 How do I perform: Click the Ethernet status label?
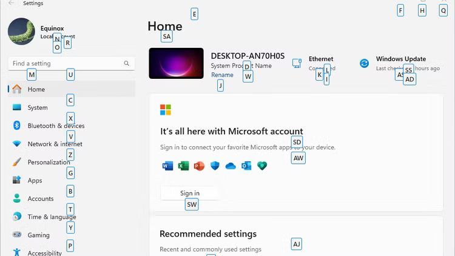point(321,59)
